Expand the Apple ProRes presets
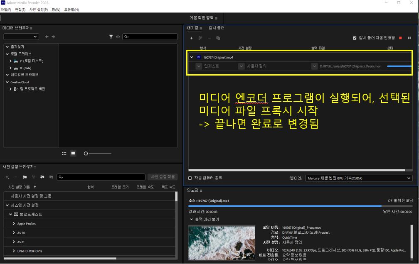The image size is (419, 264). pos(14,224)
